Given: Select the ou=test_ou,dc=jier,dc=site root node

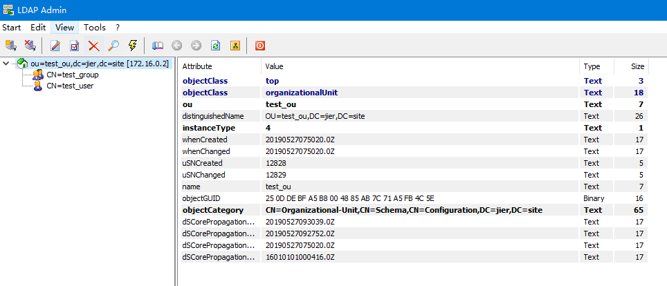Looking at the screenshot, I should coord(100,64).
